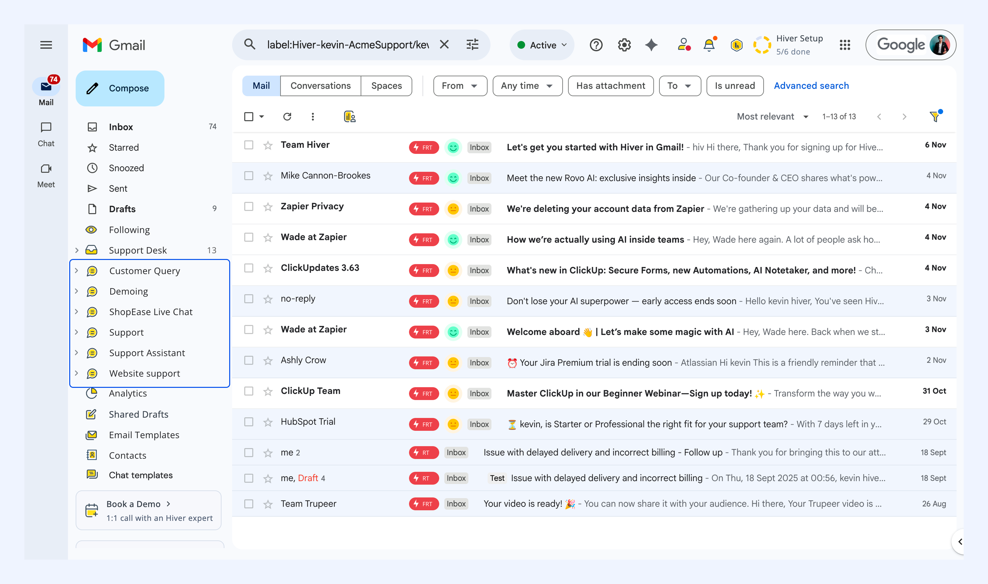Open side panel collapse arrow at bottom right

(960, 541)
